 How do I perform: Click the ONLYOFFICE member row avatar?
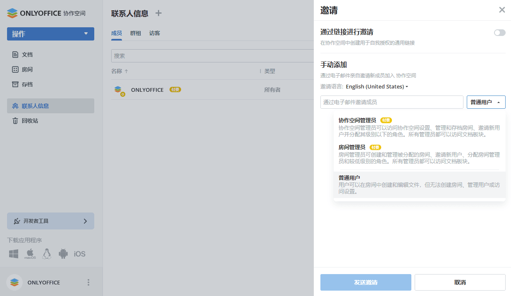[x=118, y=90]
